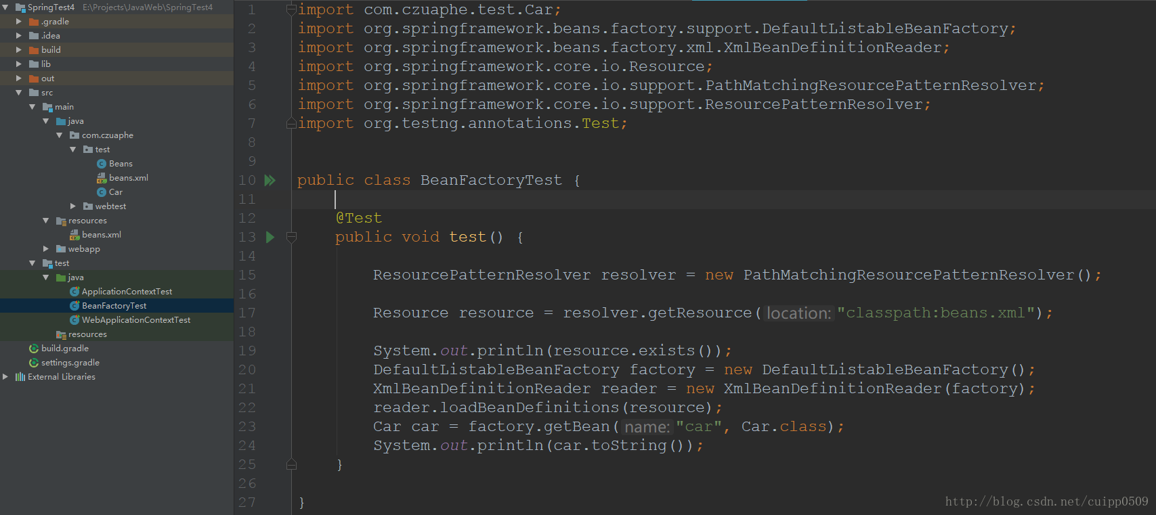Click the loadBeanDefinitions call on line 22
The width and height of the screenshot is (1156, 515).
coord(530,407)
